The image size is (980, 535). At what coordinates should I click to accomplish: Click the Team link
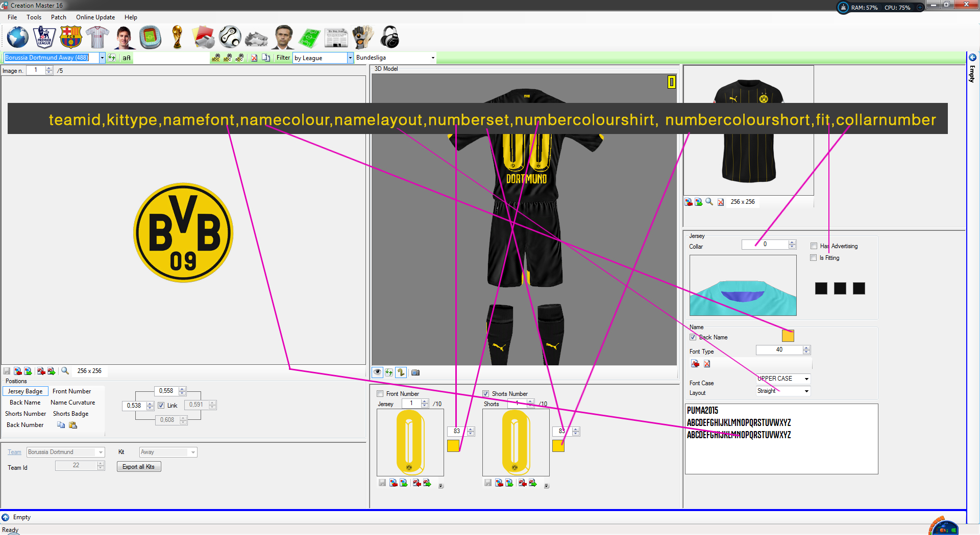tap(14, 452)
